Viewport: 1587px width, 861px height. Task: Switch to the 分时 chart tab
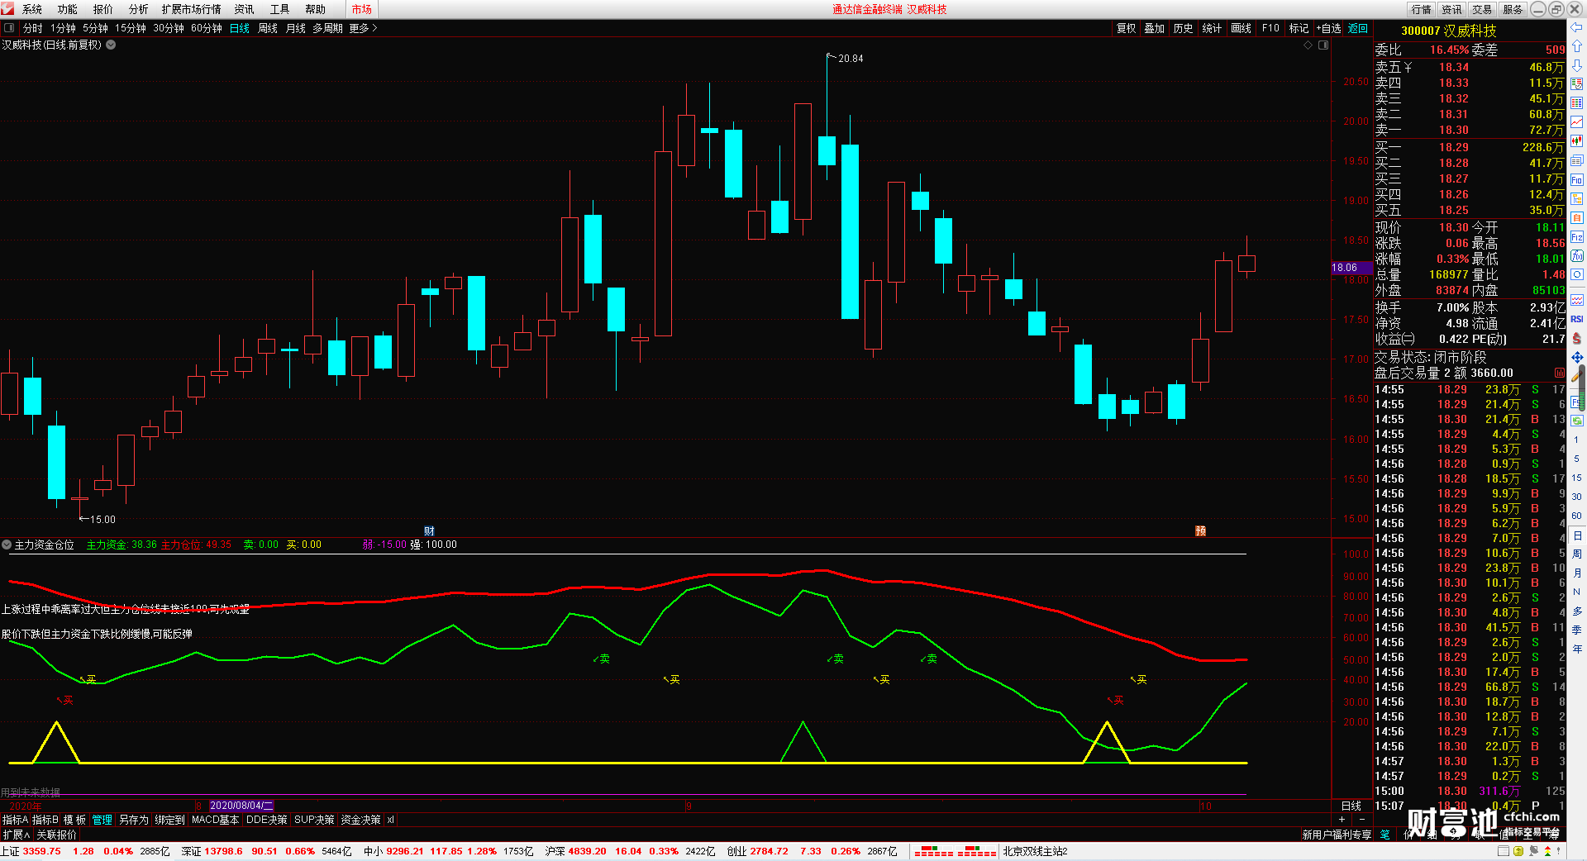tap(32, 28)
